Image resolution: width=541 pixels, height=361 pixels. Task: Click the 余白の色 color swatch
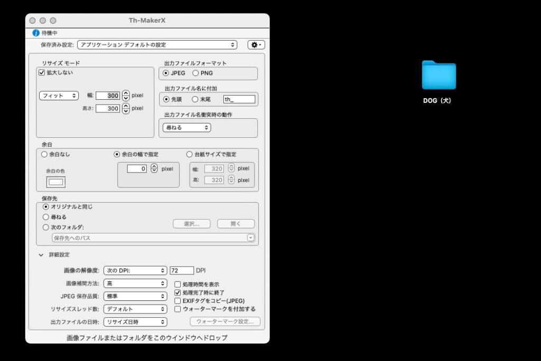click(x=56, y=182)
